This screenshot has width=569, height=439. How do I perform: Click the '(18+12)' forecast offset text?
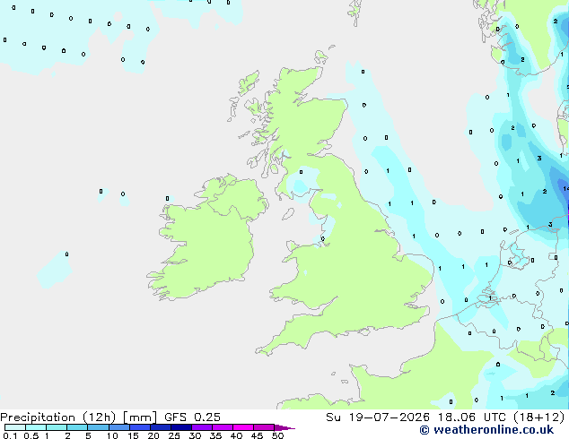point(538,417)
